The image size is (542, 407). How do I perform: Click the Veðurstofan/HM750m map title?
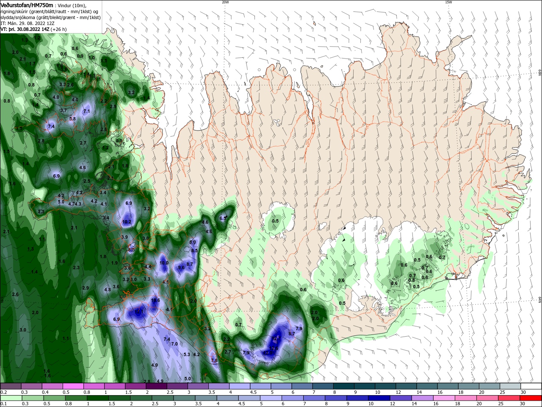coord(27,5)
